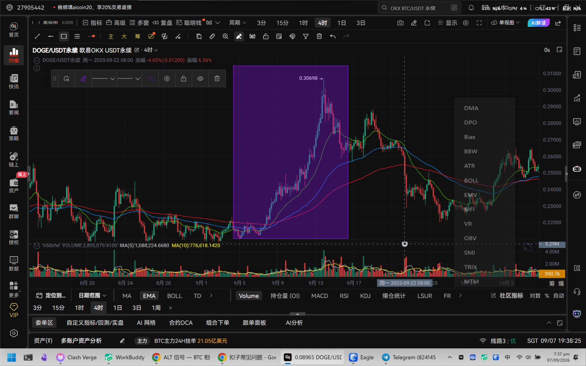Pick the purple pen color in floating toolbar
Image resolution: width=586 pixels, height=366 pixels.
83,79
